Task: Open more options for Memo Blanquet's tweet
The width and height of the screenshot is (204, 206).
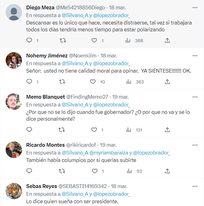Action: (195, 97)
